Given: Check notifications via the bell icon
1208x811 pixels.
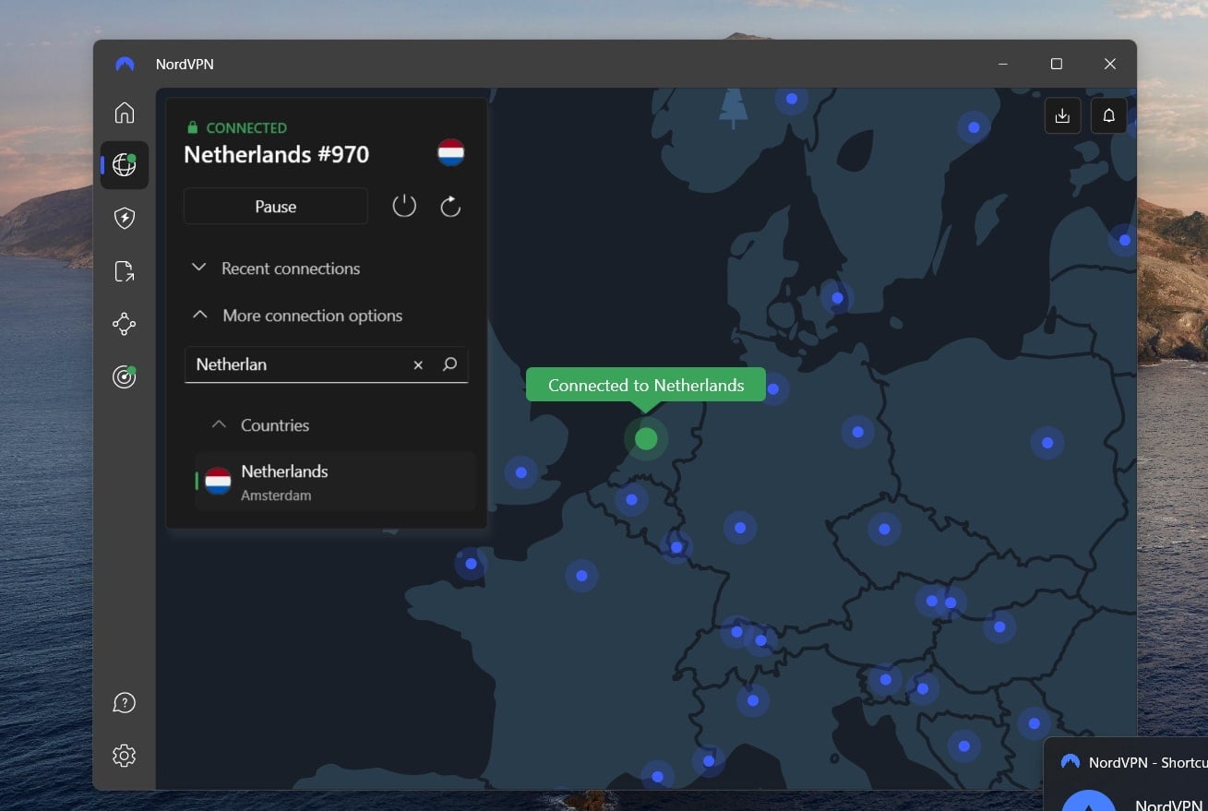Looking at the screenshot, I should pyautogui.click(x=1108, y=114).
